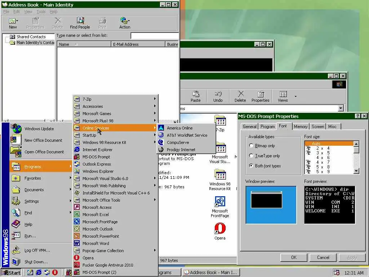Switch to the Screen tab in Properties
This screenshot has width=369, height=277.
(318, 127)
